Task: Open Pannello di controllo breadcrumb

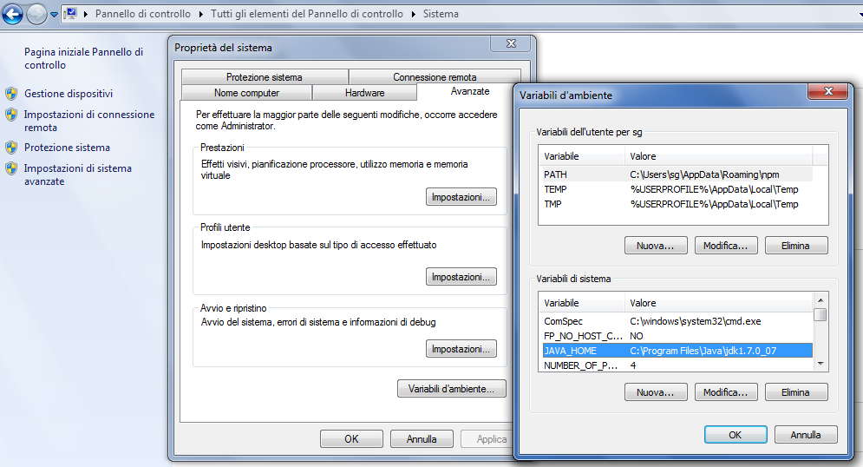Action: [142, 14]
